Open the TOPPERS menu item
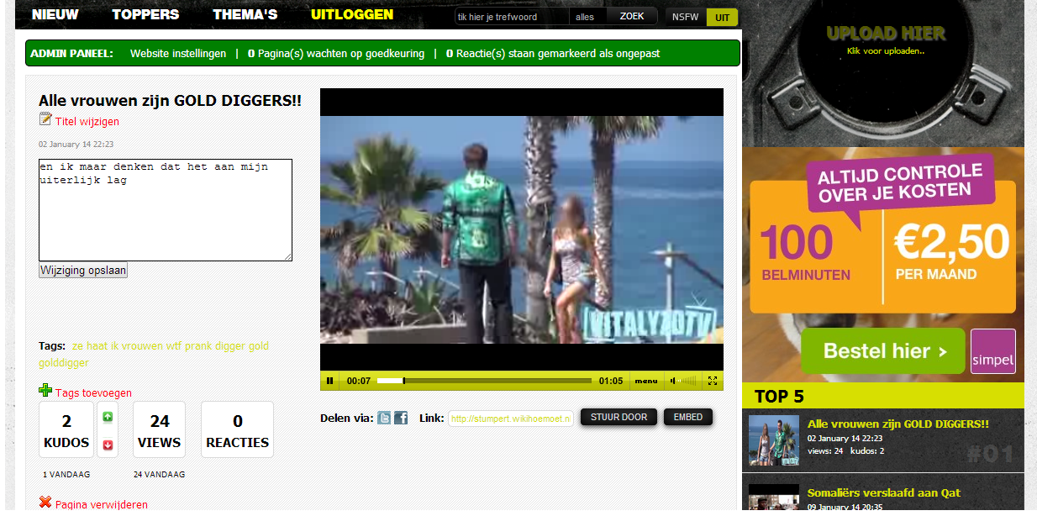1037x516 pixels. tap(145, 14)
